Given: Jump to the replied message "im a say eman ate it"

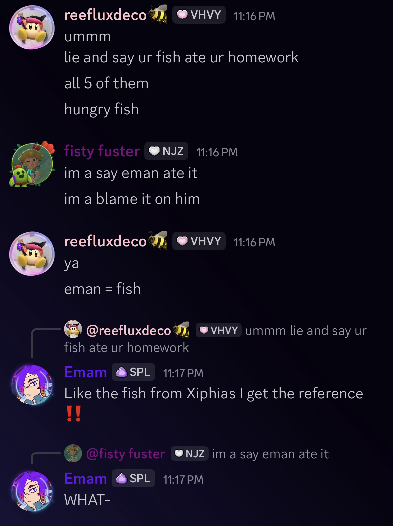Looking at the screenshot, I should click(270, 454).
